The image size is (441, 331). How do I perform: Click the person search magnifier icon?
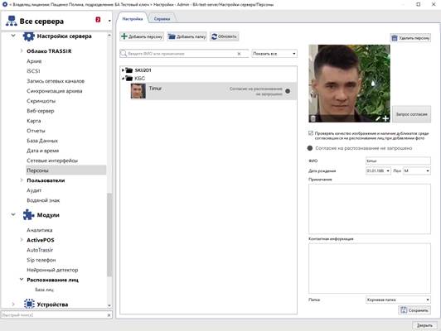[124, 53]
